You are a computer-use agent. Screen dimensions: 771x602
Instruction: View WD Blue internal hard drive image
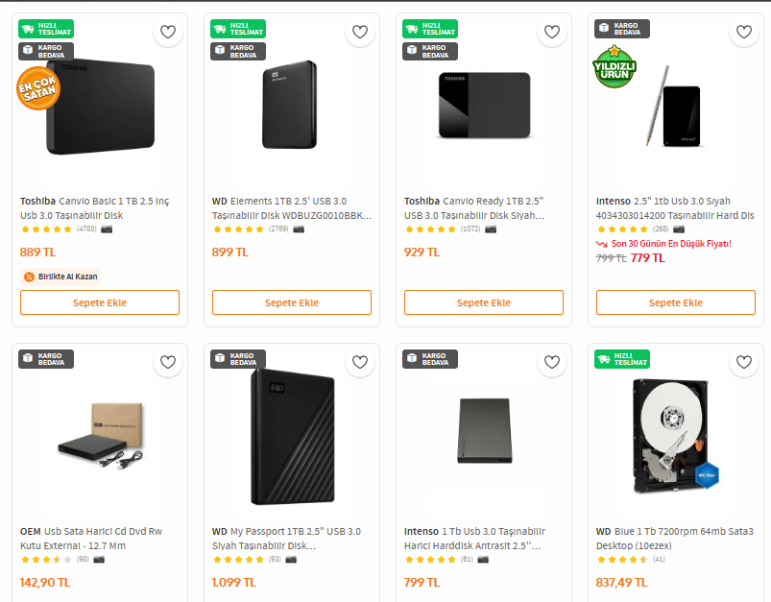[676, 437]
